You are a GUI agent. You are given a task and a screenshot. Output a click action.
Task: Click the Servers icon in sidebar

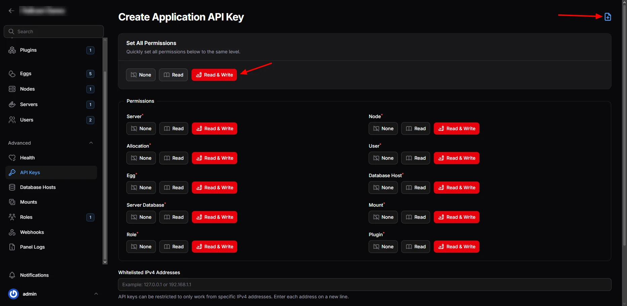(12, 104)
